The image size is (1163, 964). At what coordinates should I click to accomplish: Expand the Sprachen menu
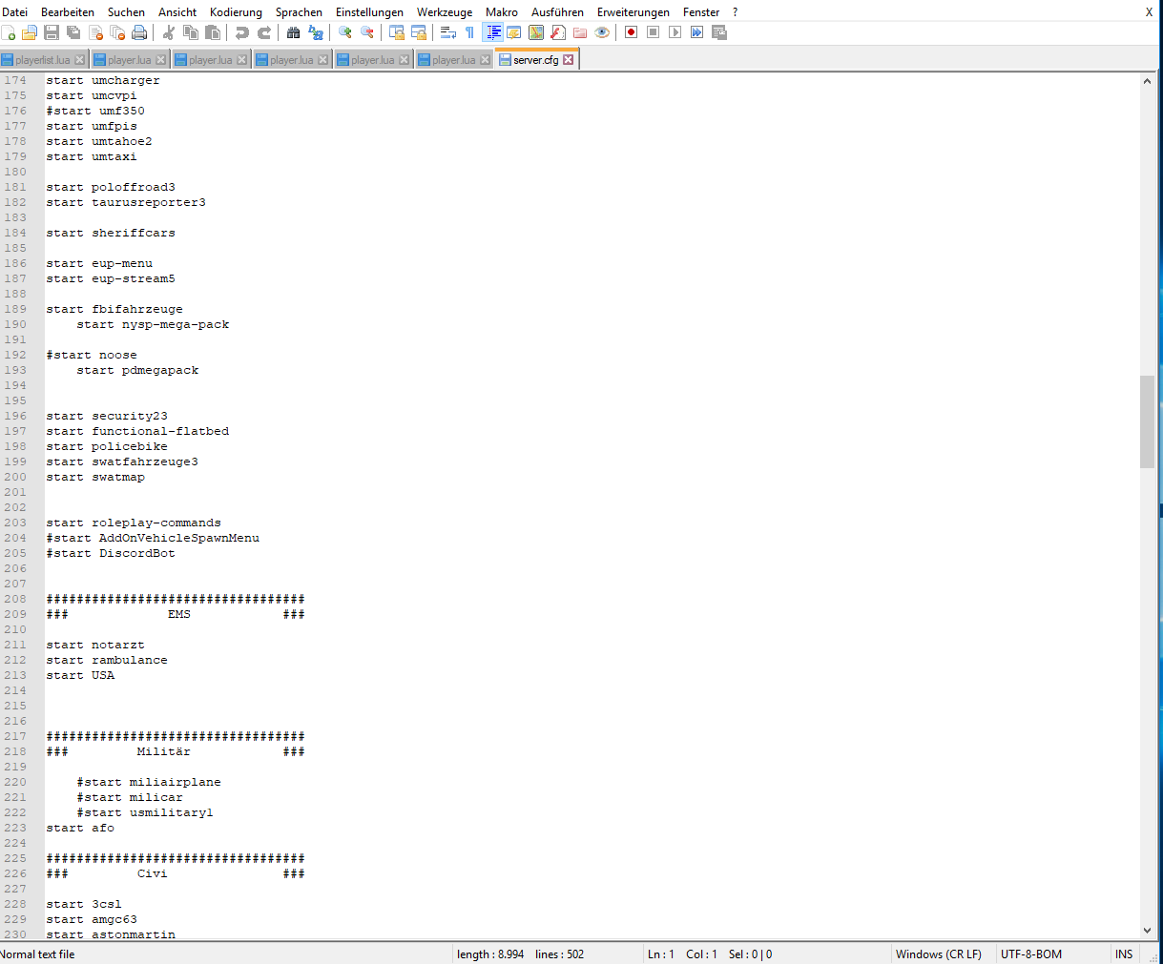299,12
